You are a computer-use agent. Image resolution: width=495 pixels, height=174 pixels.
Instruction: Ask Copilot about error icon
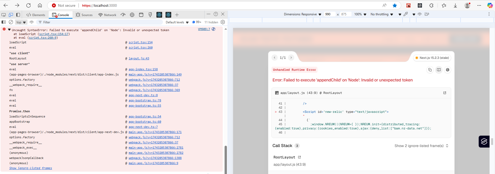(x=214, y=29)
